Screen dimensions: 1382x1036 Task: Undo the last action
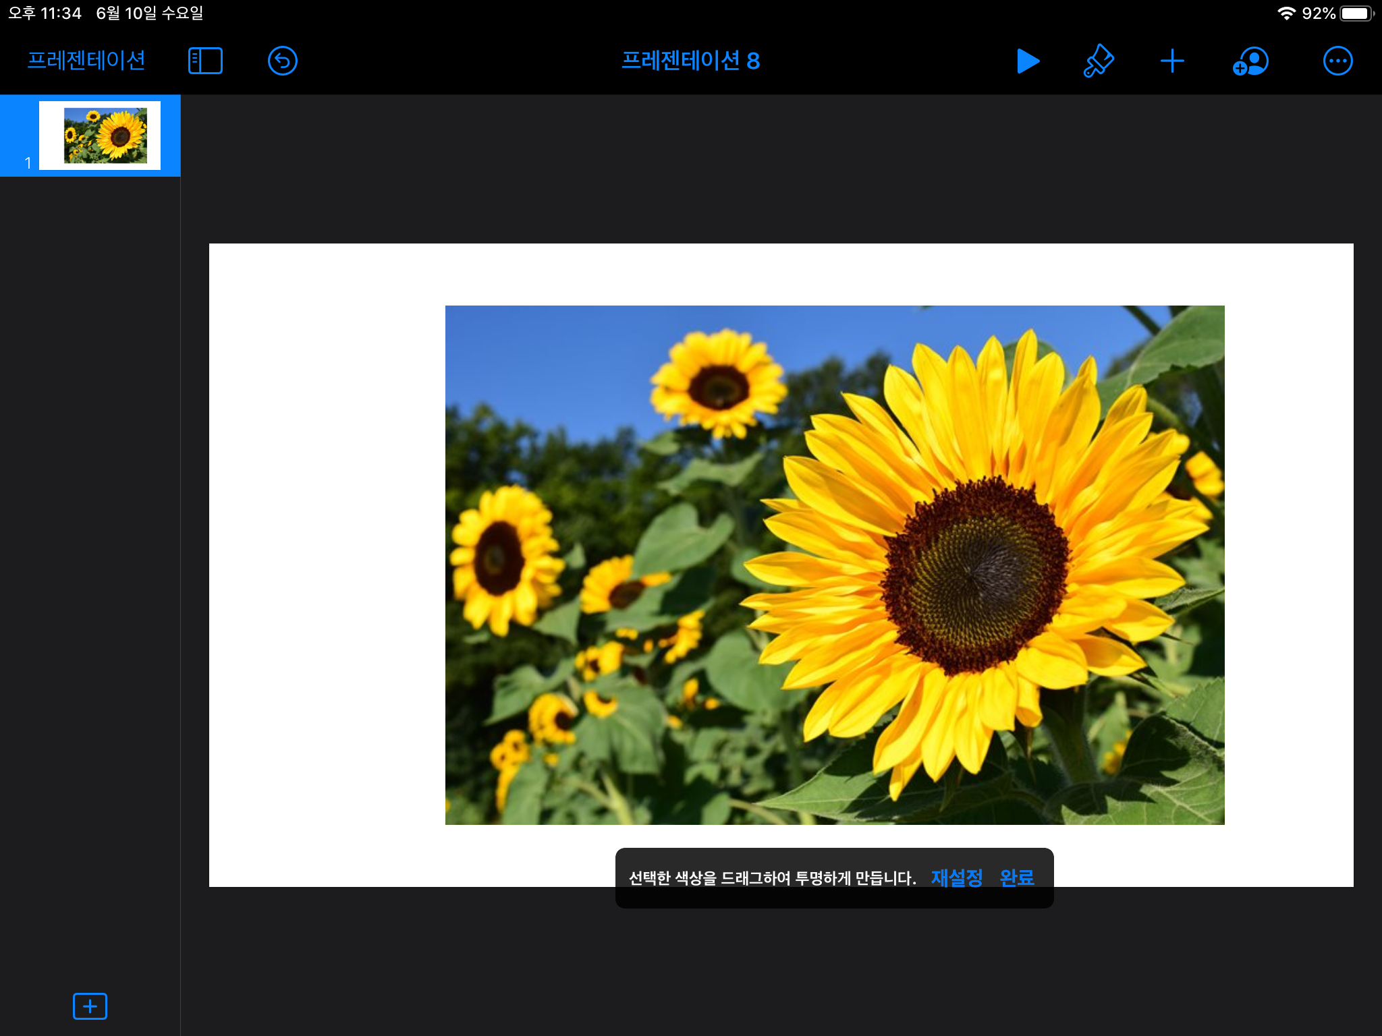[x=282, y=61]
